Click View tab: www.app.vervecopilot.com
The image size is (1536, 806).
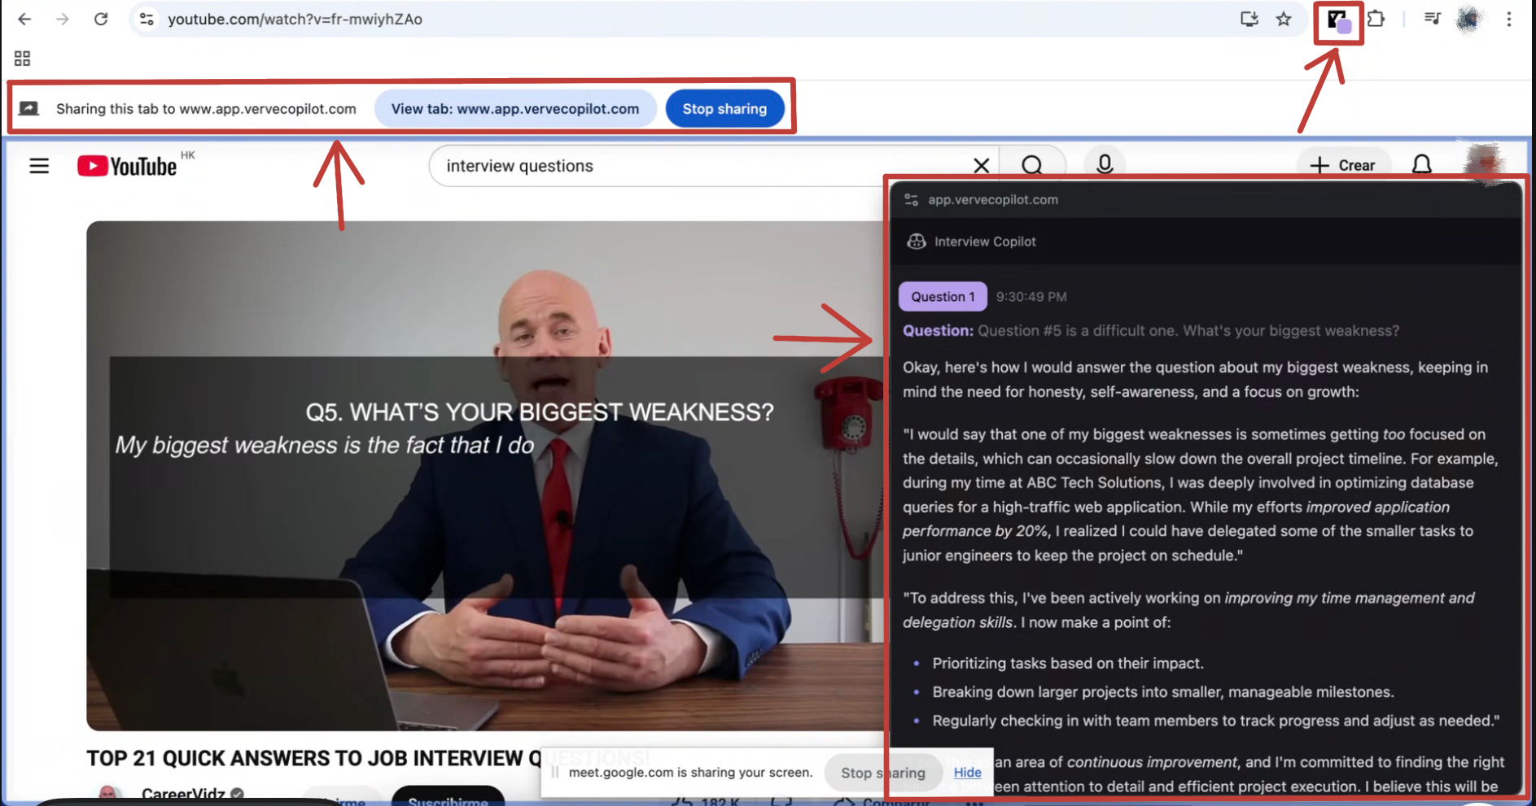pos(514,109)
